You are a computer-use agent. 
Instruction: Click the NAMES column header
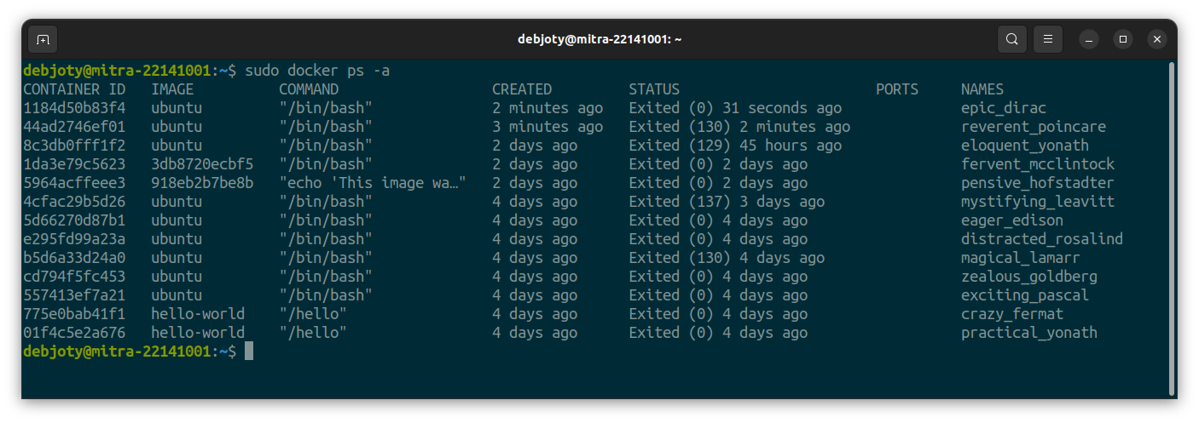[x=982, y=89]
